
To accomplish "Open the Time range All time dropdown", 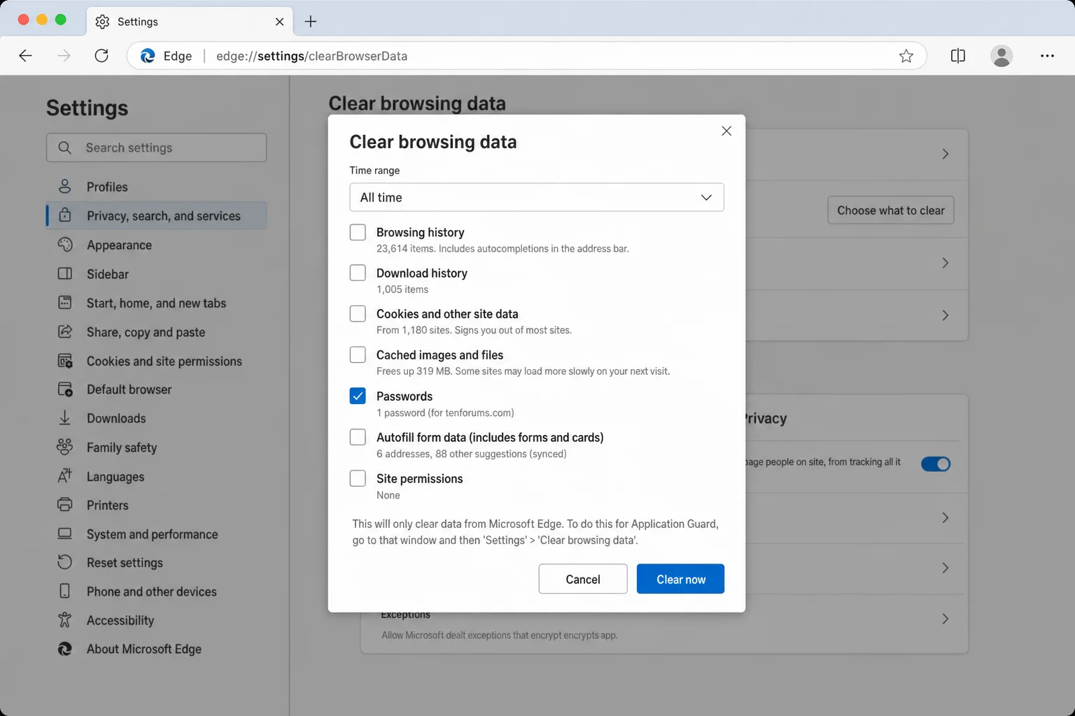I will 537,197.
